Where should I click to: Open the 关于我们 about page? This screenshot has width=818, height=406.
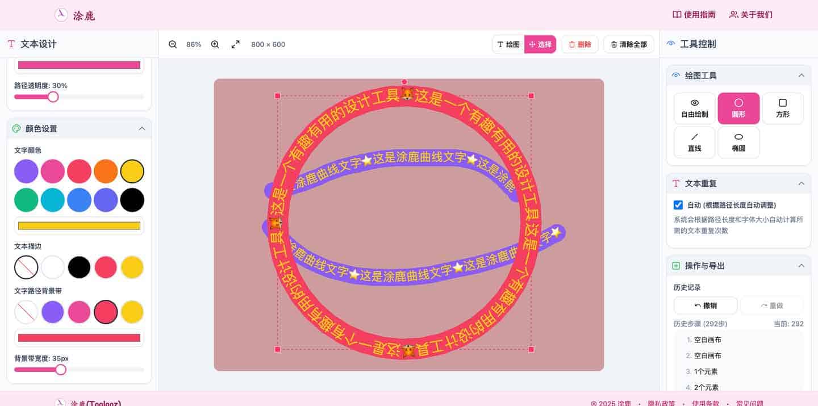(x=750, y=14)
